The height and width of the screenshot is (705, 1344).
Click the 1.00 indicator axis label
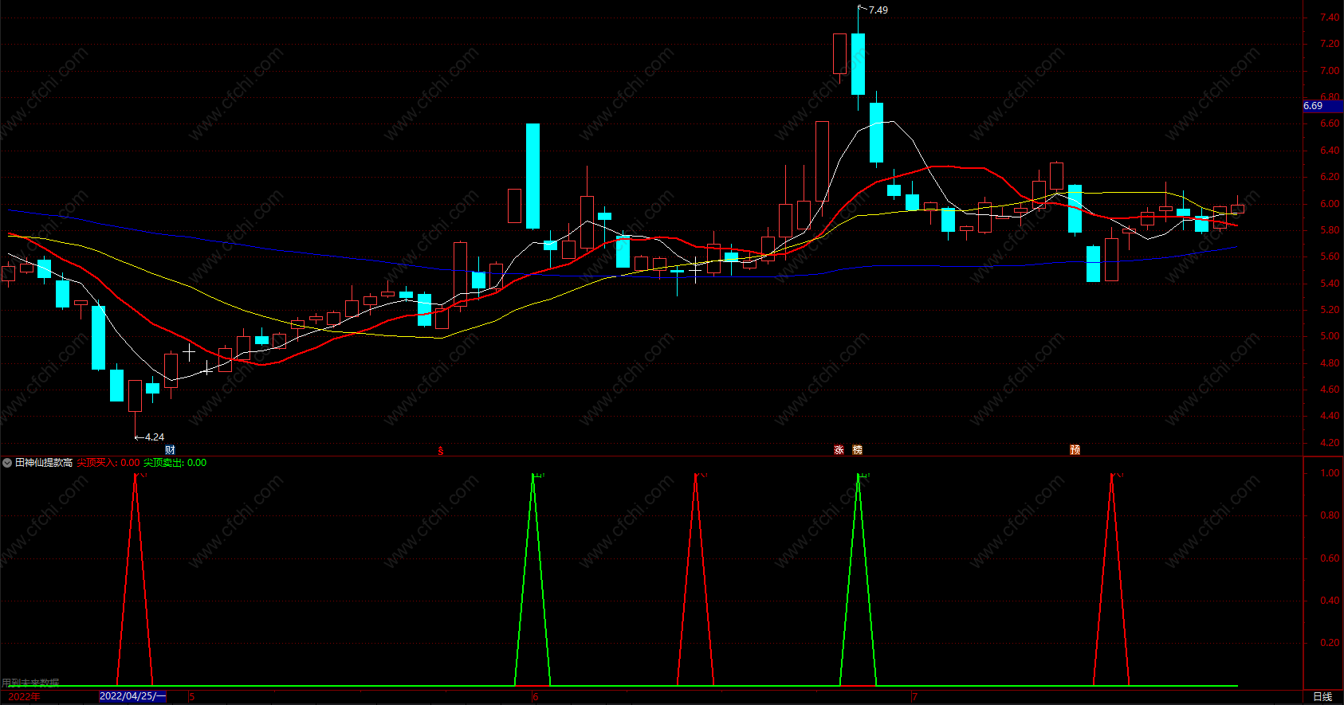coord(1330,473)
